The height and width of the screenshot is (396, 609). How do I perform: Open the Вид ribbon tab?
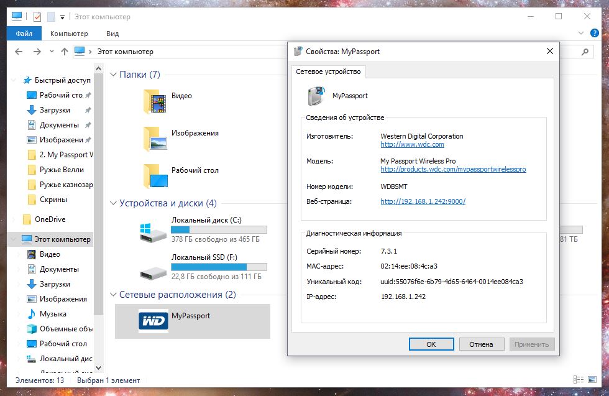pos(112,34)
